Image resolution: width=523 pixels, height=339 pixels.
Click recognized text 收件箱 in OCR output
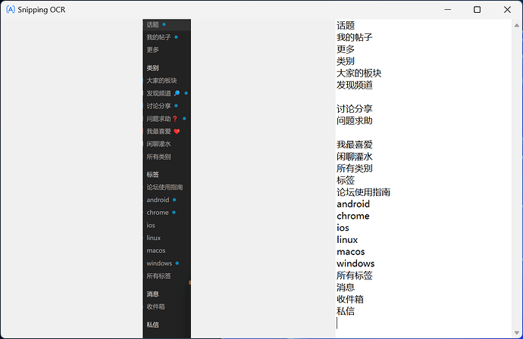pos(350,299)
